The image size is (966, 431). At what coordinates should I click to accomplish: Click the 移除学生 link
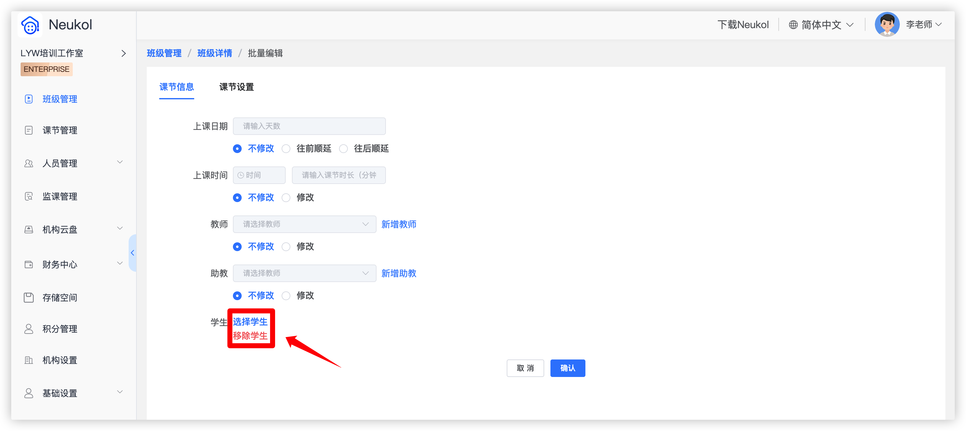(250, 336)
